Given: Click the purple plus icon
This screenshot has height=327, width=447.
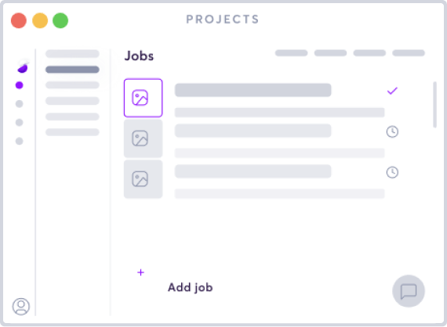Looking at the screenshot, I should coord(140,272).
